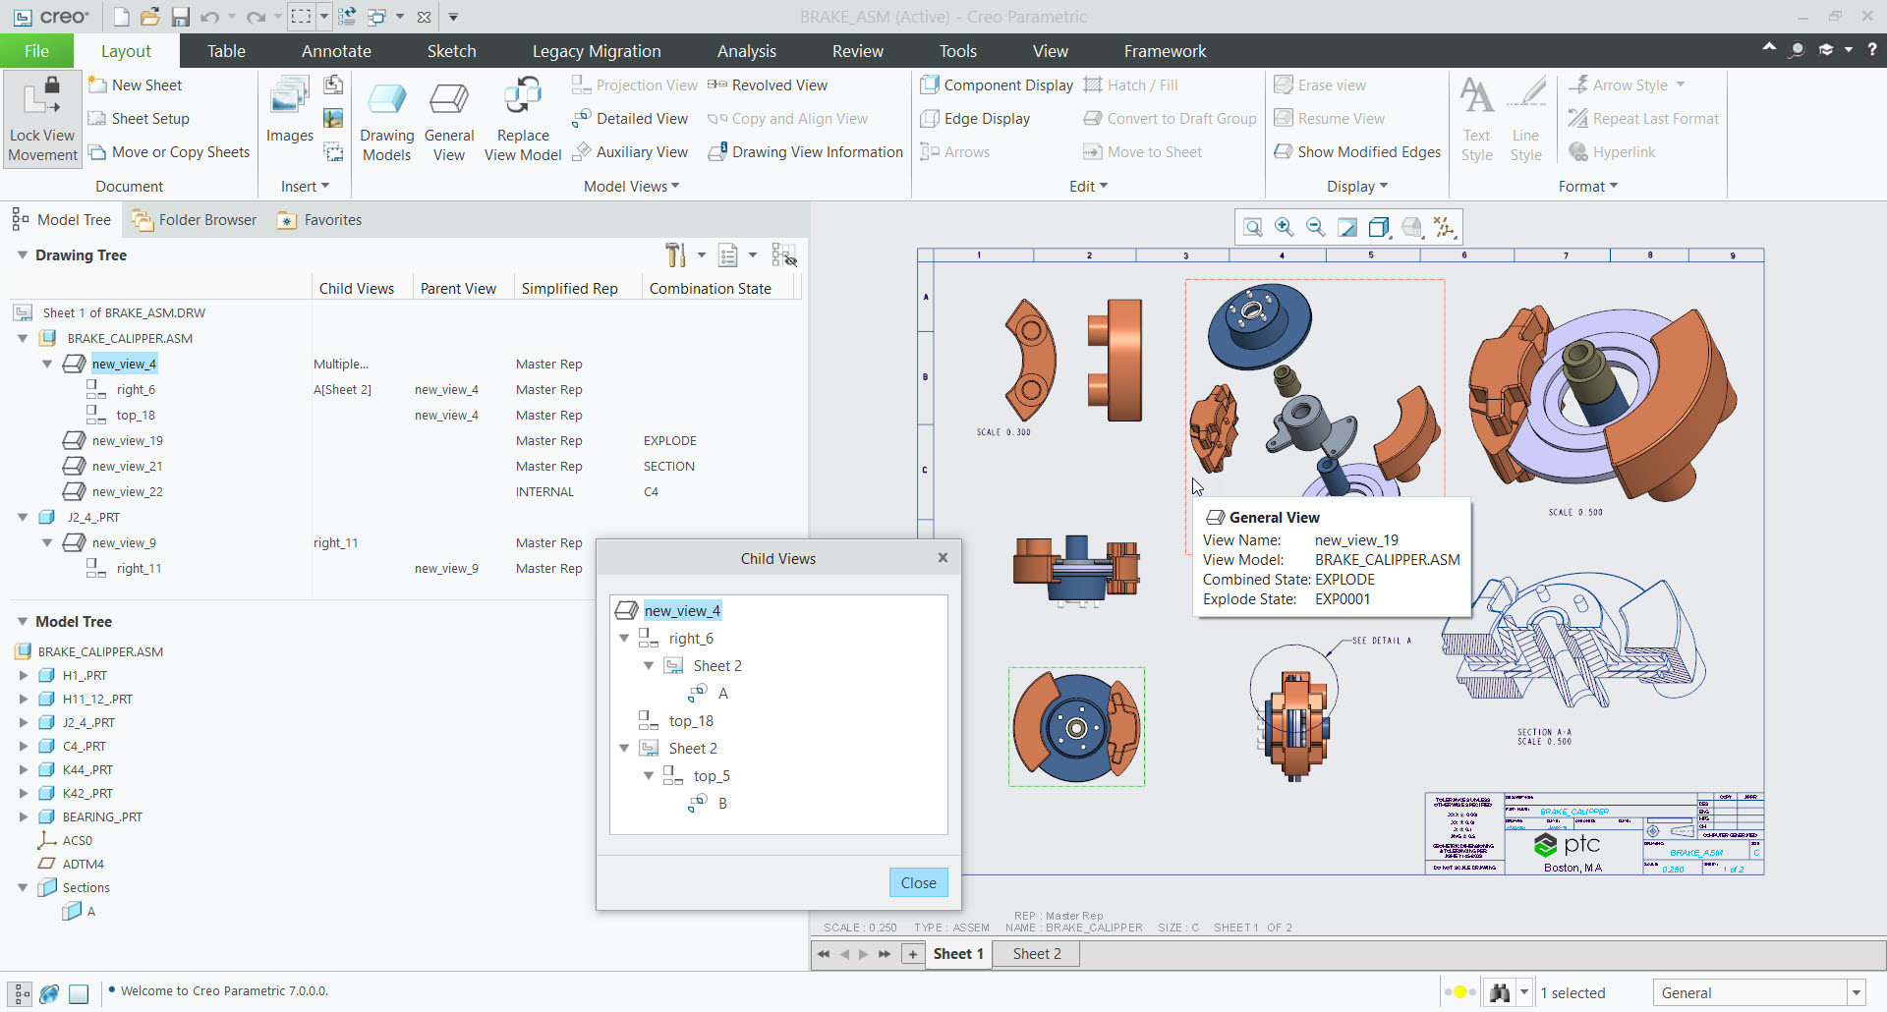Open Drawing View Information
1887x1012 pixels.
tap(806, 152)
